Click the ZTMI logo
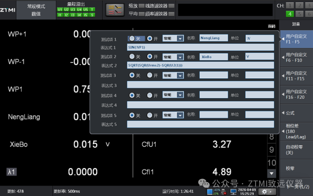The width and height of the screenshot is (313, 196). (8, 10)
